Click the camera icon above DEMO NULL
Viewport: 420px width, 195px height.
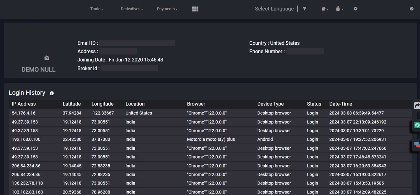pos(47,58)
